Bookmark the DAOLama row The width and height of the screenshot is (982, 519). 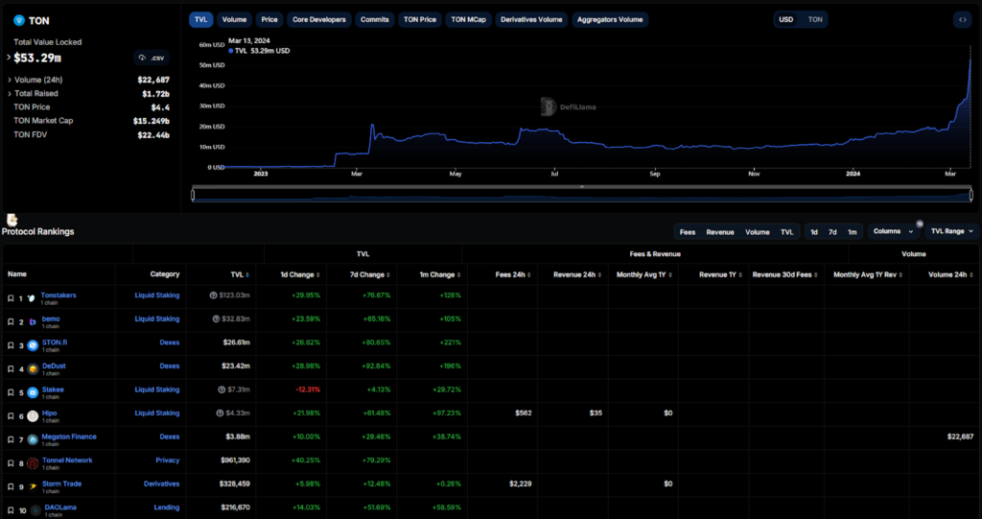click(11, 510)
